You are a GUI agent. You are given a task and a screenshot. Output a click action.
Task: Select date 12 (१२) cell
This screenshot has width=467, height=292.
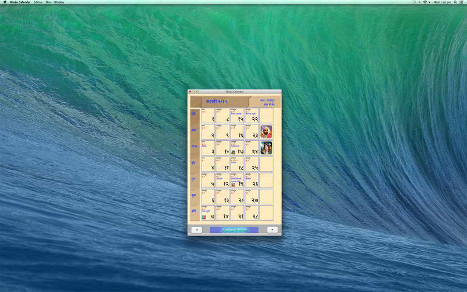[x=222, y=180]
